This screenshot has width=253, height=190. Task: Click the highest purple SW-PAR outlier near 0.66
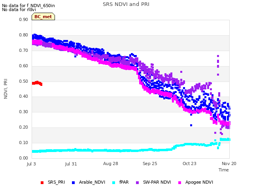pos(218,56)
